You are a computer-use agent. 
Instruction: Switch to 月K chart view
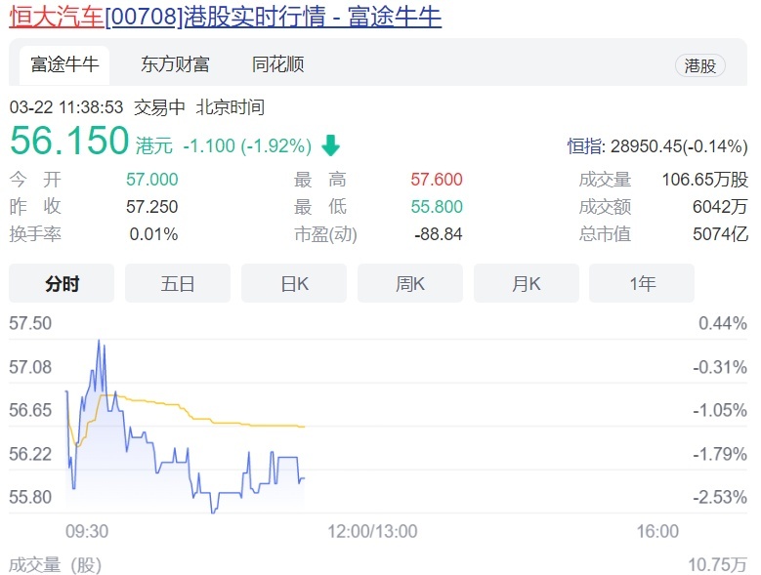[x=527, y=283]
